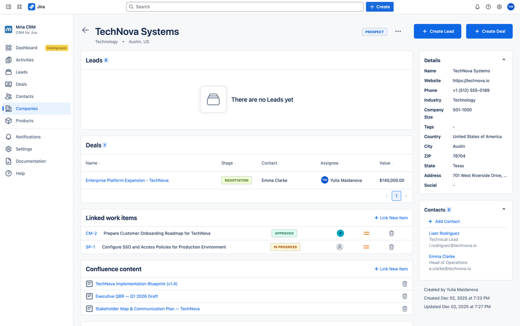This screenshot has height=326, width=520.
Task: Open the Jira app switcher grid icon
Action: pos(19,7)
